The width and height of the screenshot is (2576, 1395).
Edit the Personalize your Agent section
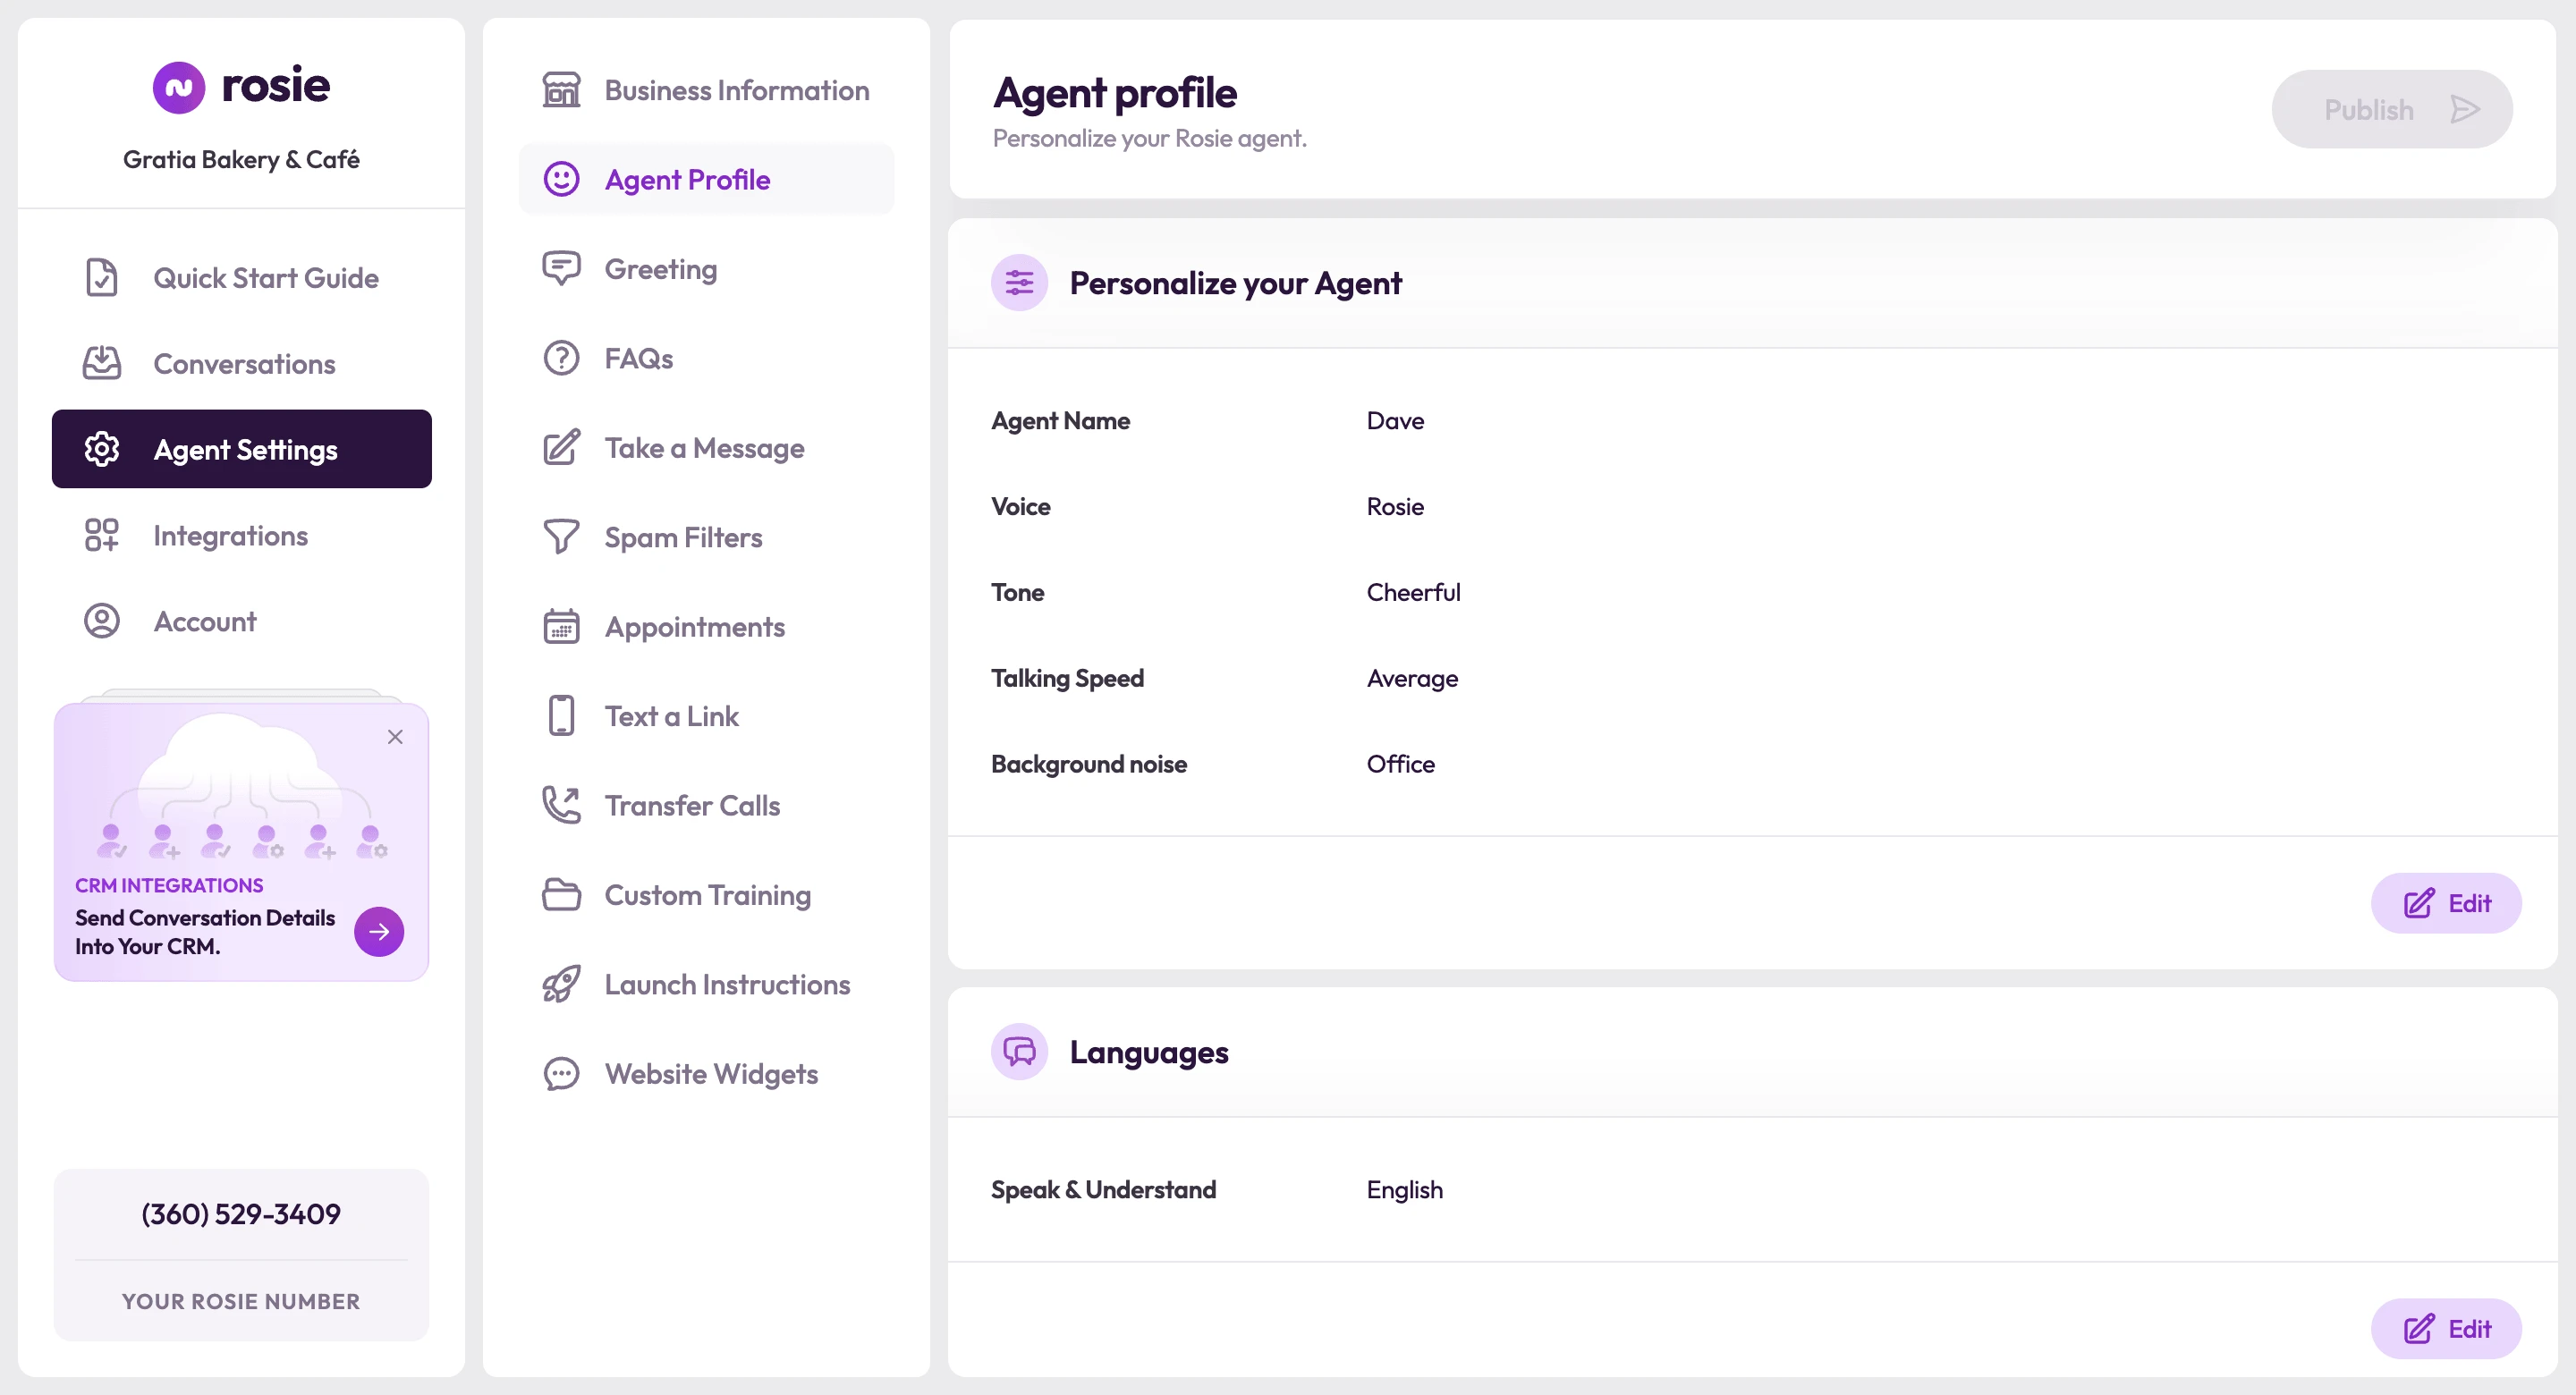2446,903
